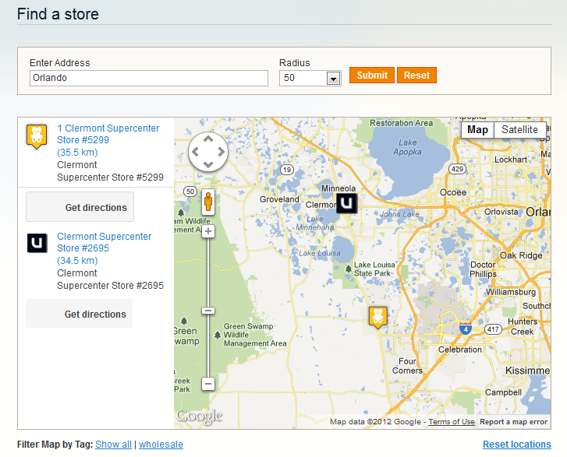567x457 pixels.
Task: Focus the Enter Address input field
Action: [x=149, y=78]
